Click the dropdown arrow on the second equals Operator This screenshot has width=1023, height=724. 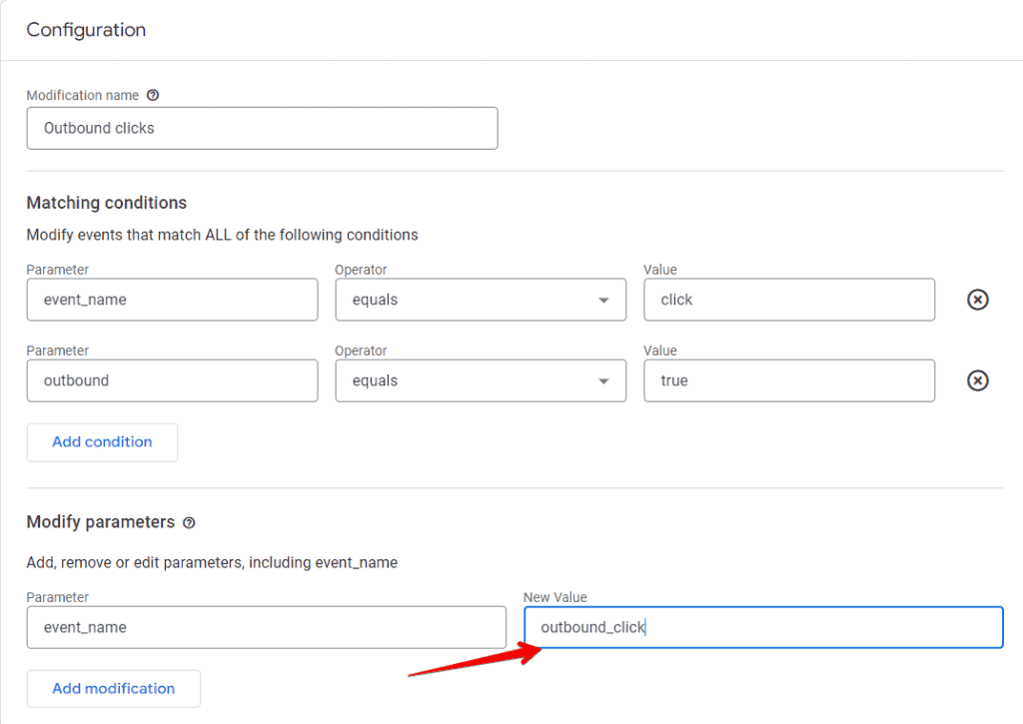click(x=603, y=380)
